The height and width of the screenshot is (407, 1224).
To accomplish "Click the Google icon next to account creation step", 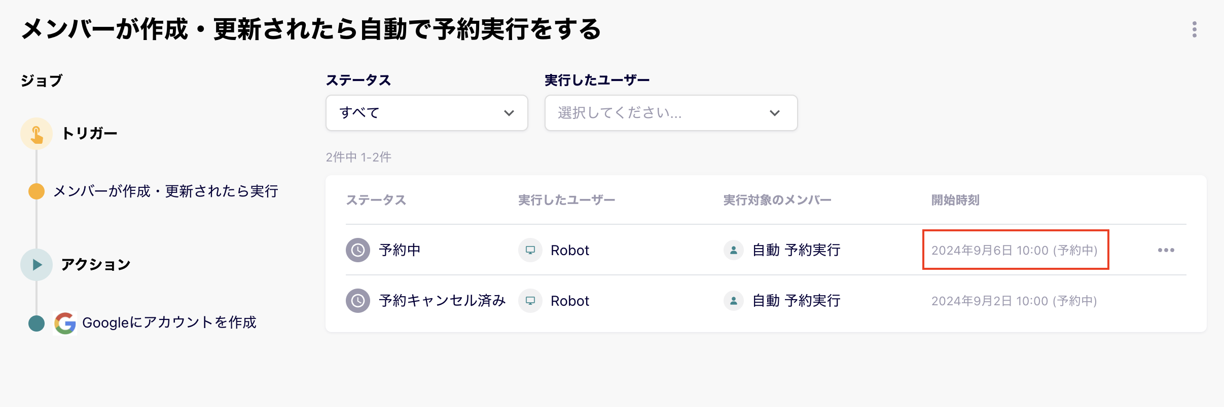I will click(65, 322).
